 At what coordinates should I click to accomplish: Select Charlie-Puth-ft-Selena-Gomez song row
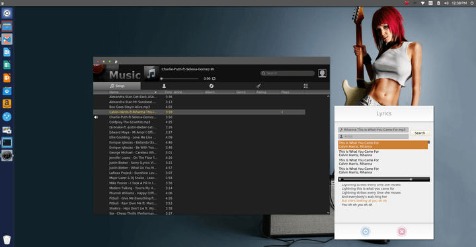(199, 117)
